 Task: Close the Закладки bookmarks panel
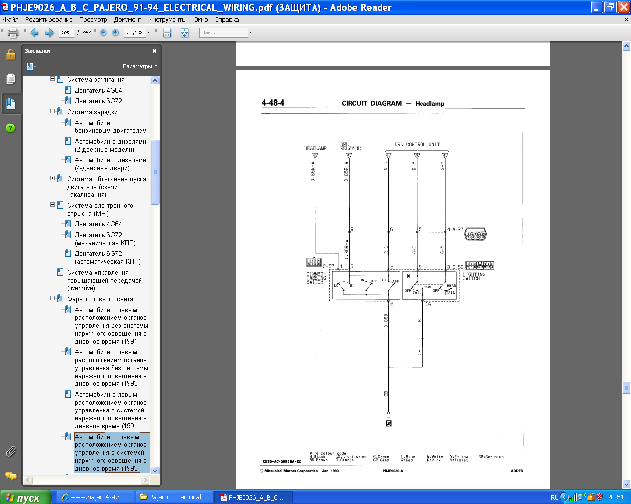pos(154,51)
